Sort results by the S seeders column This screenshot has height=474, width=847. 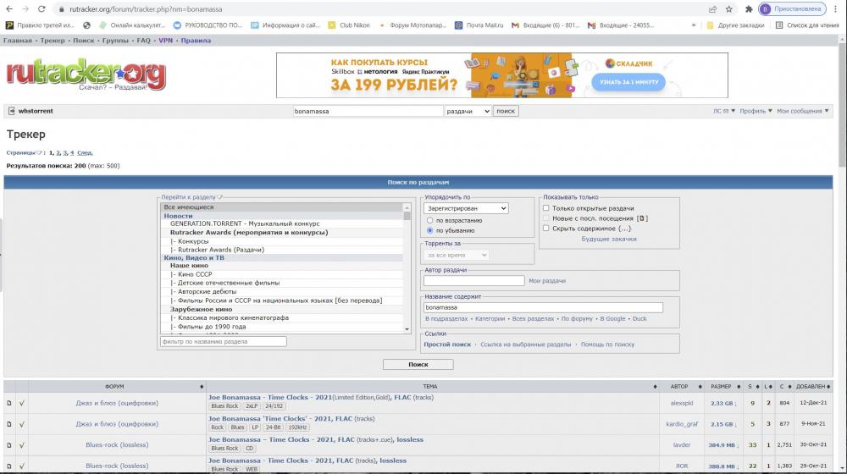[752, 387]
